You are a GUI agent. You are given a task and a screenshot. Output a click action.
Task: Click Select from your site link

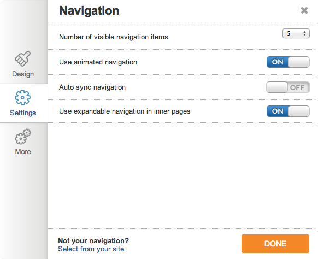point(91,249)
